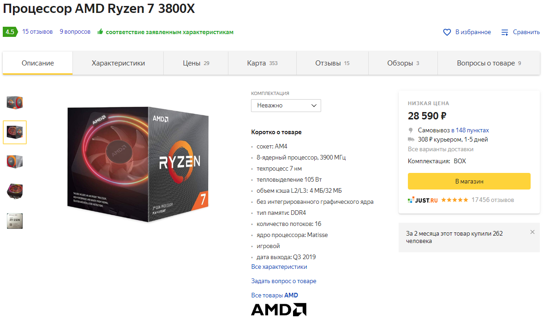
Task: Click the В магазин button
Action: 469,181
